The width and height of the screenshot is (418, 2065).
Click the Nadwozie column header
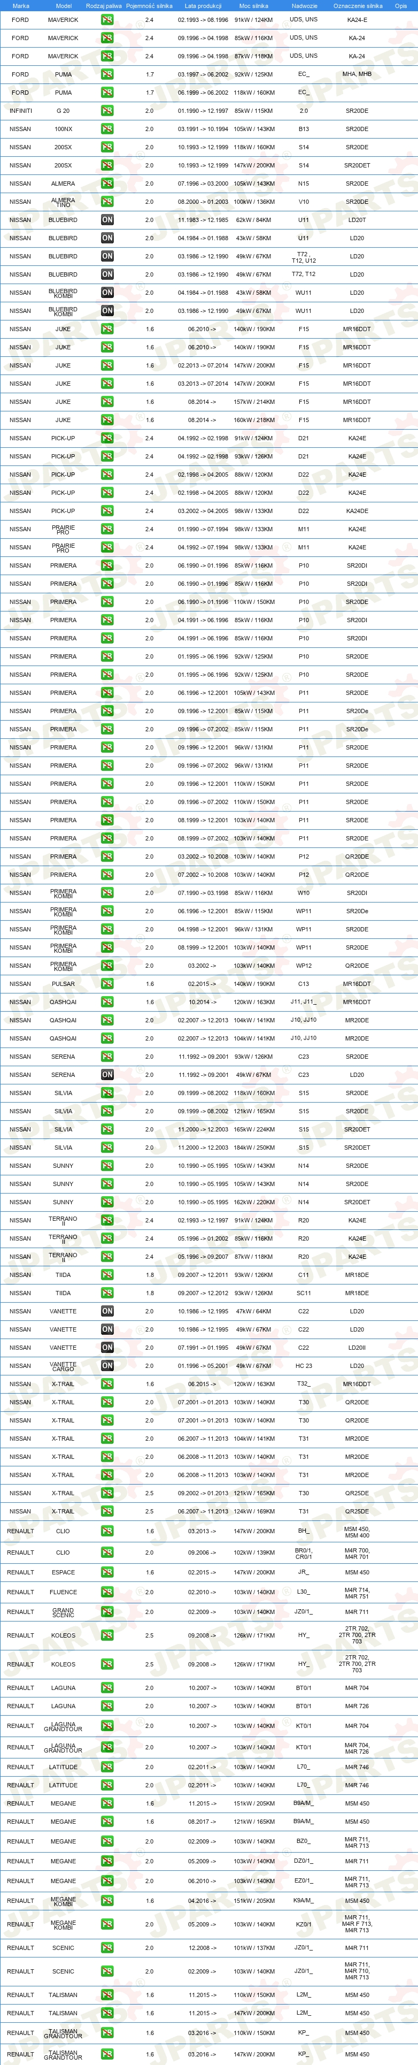coord(304,5)
